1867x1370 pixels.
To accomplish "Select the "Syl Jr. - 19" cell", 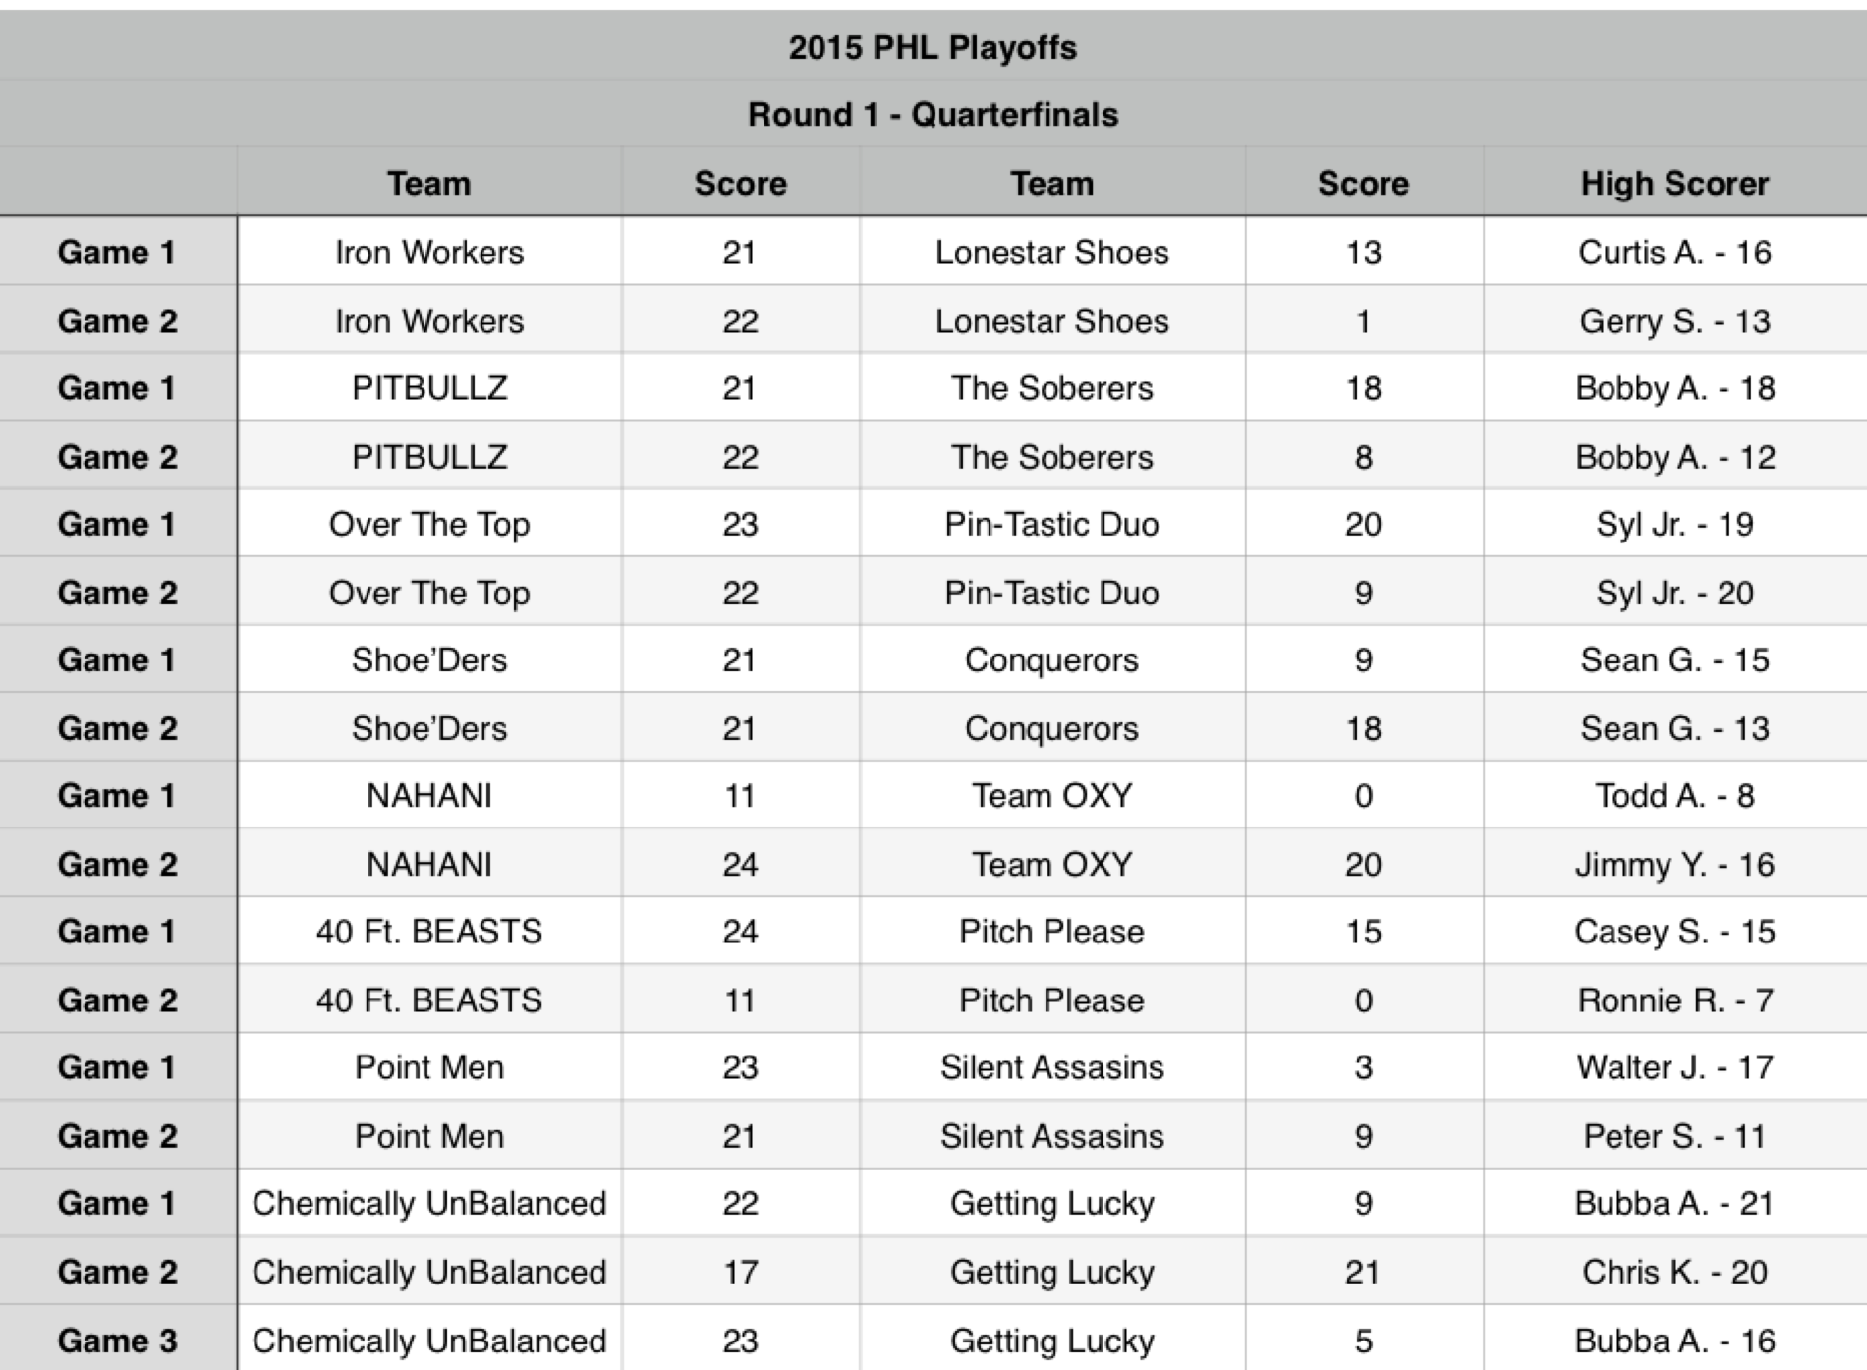I will 1674,524.
